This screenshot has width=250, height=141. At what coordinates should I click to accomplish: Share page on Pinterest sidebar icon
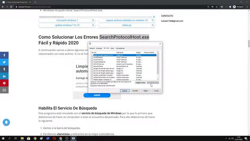(4, 83)
